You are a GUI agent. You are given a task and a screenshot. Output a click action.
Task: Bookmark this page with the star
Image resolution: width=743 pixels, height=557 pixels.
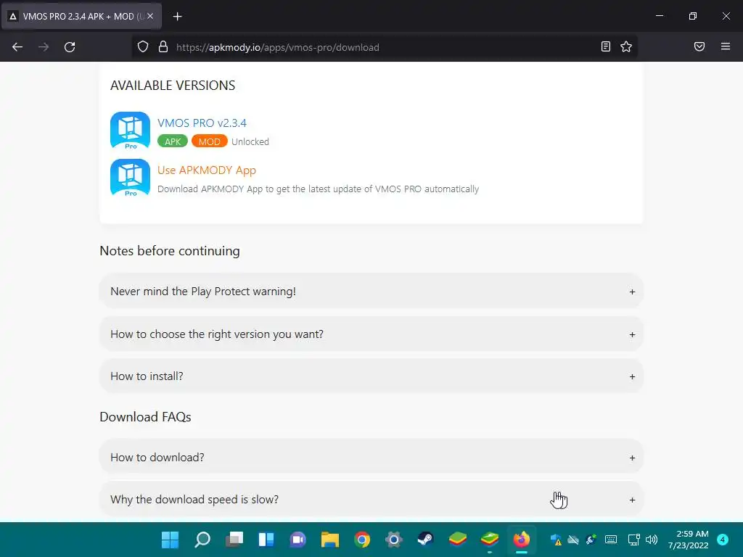point(626,46)
